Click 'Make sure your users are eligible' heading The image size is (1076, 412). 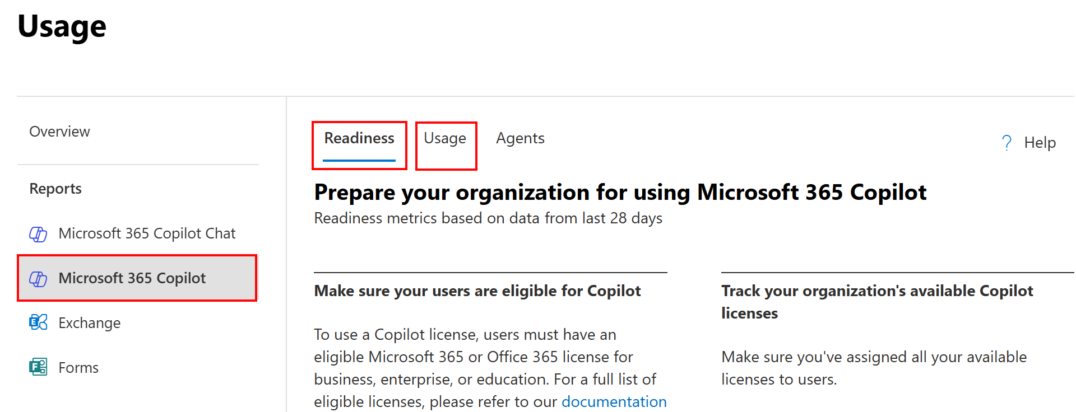coord(477,291)
